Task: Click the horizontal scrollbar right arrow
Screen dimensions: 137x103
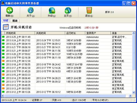Action: (130, 96)
